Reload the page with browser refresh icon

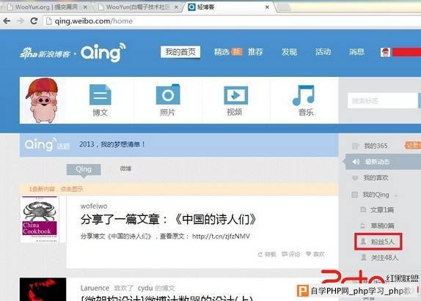coord(34,21)
